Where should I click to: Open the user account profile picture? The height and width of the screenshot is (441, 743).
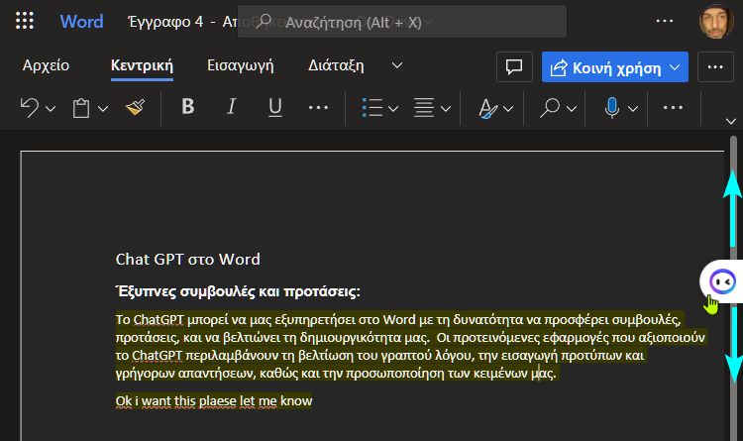[716, 22]
